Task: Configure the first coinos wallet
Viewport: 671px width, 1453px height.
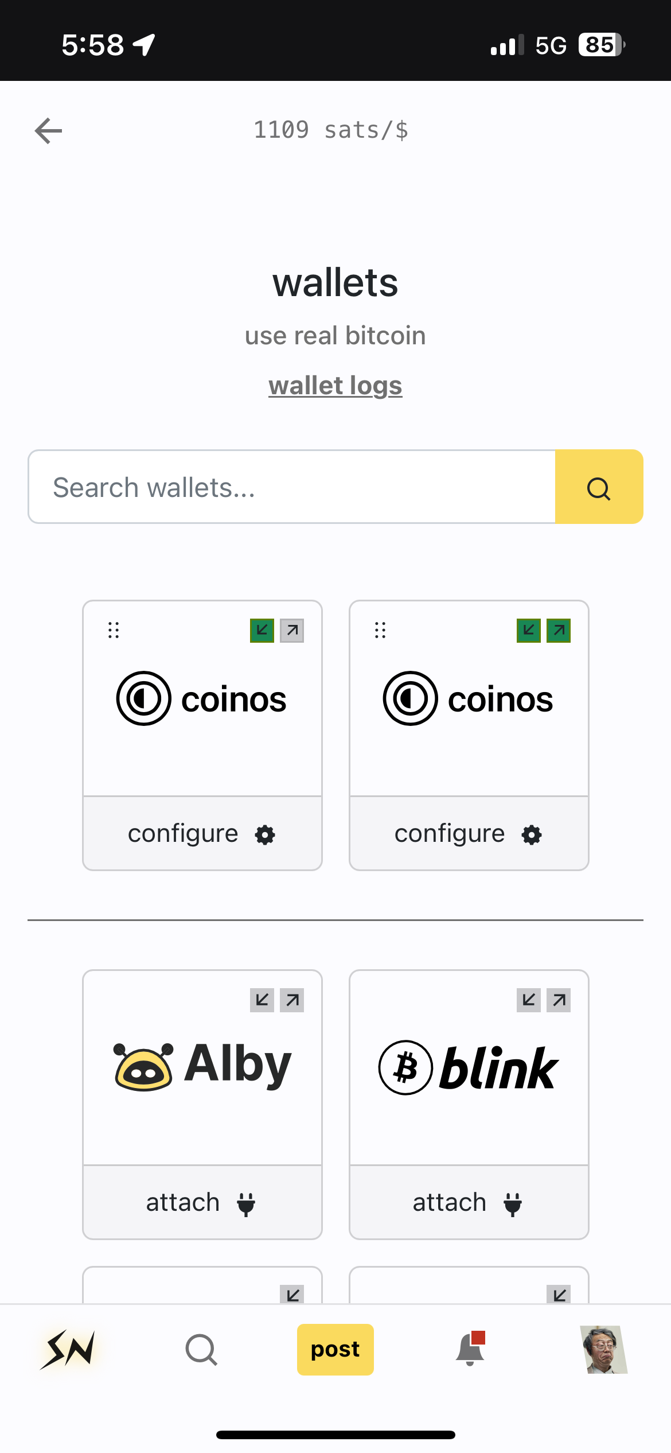Action: coord(202,834)
